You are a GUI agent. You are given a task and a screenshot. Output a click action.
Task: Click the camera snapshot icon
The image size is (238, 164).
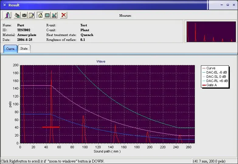click(24, 15)
